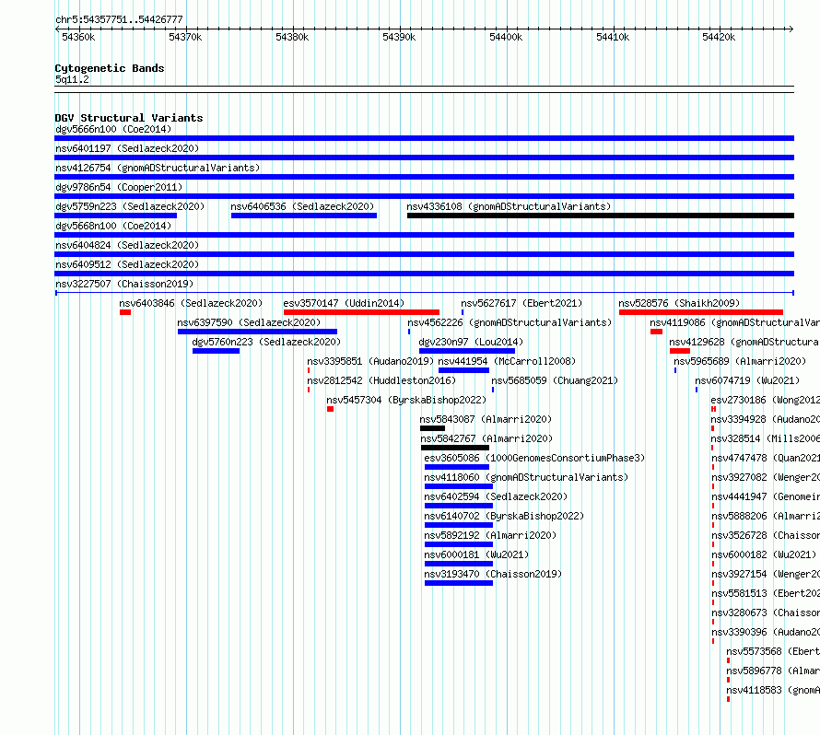Open nsv3395851 (Audano2019) label
Viewport: 820px width, 735px height.
pyautogui.click(x=370, y=361)
